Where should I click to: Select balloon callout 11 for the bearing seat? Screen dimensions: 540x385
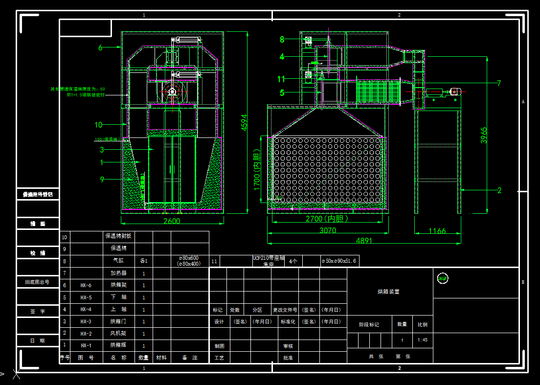pyautogui.click(x=280, y=78)
